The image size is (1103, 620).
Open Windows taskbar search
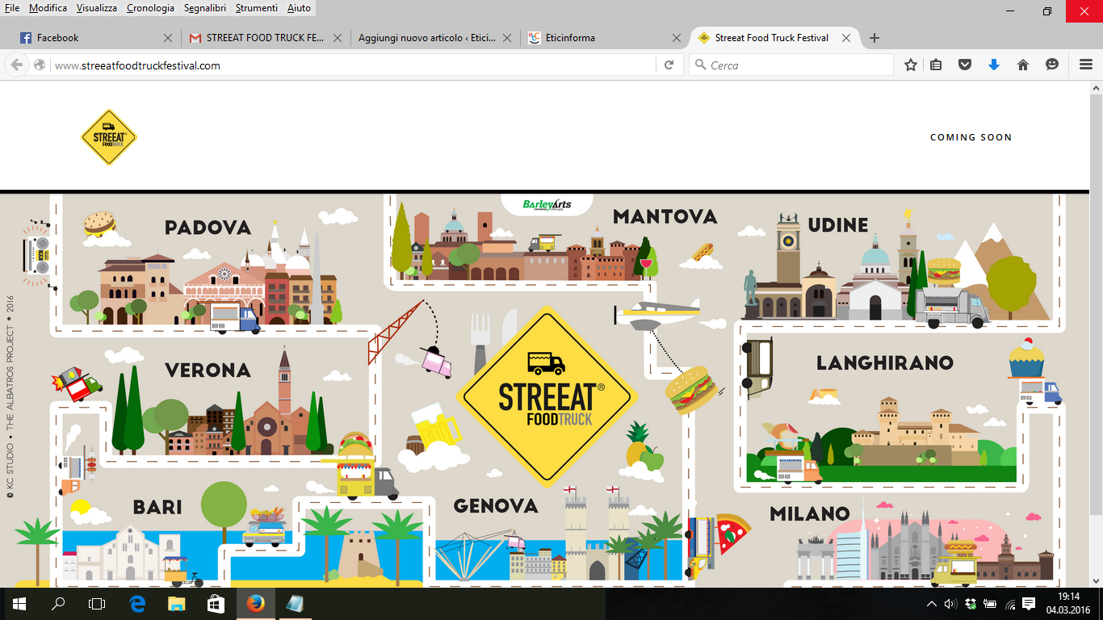(58, 603)
